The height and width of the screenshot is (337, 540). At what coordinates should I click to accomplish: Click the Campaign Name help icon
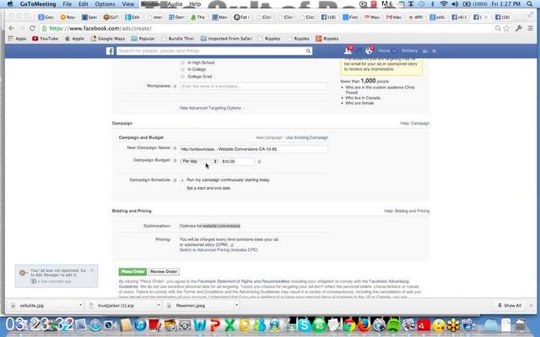pos(175,148)
